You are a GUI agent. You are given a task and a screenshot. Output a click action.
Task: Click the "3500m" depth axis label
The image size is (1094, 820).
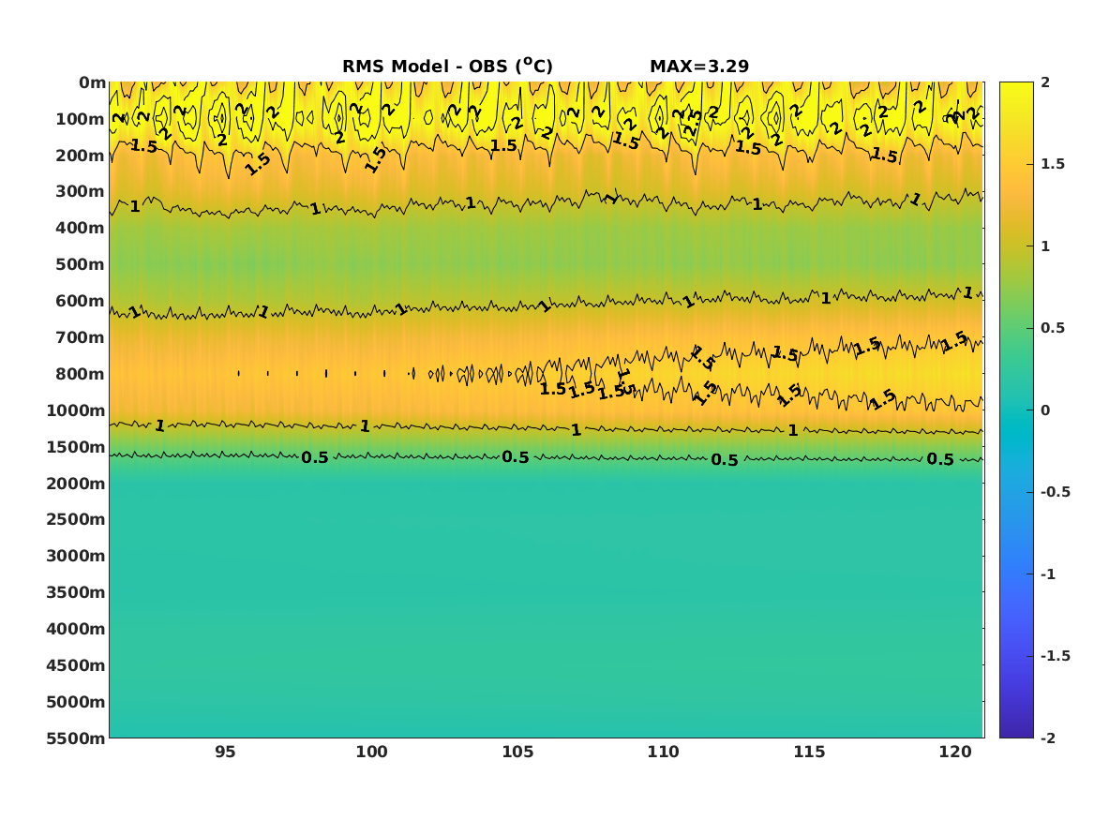(x=76, y=592)
